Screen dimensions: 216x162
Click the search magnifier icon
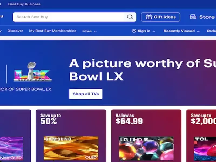coord(130,17)
